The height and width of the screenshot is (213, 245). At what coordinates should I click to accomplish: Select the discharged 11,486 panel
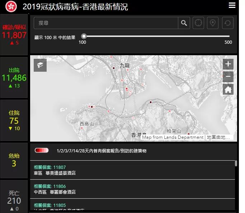point(14,77)
